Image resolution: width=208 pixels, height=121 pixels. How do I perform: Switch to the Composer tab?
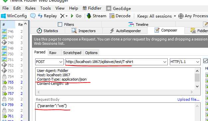coord(166,30)
